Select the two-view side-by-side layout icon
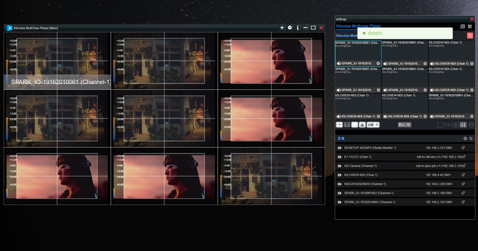 (x=448, y=125)
